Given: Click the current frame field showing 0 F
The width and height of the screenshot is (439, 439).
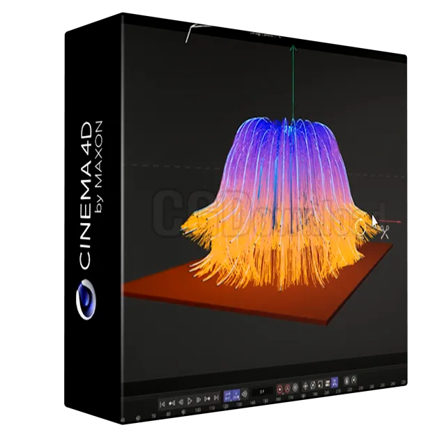Looking at the screenshot, I should coord(262,392).
